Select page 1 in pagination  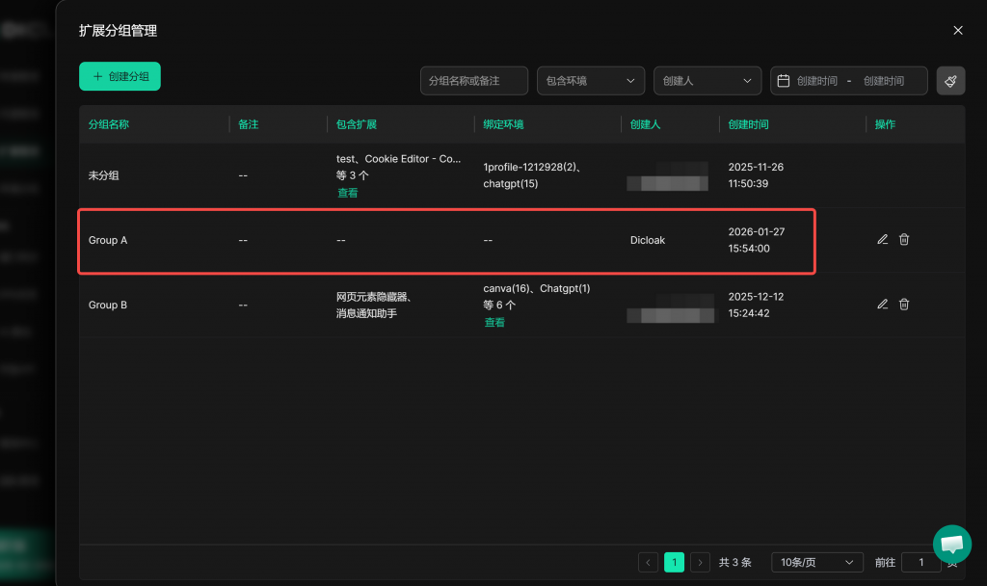click(675, 562)
